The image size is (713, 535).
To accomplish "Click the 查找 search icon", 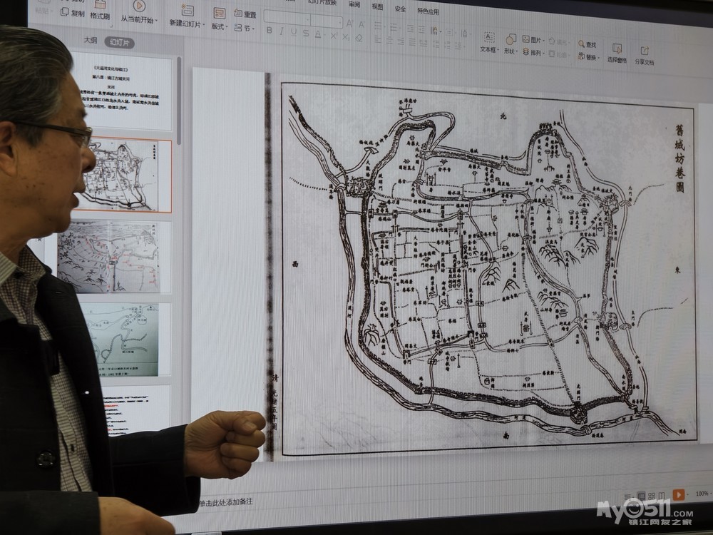I will click(581, 44).
